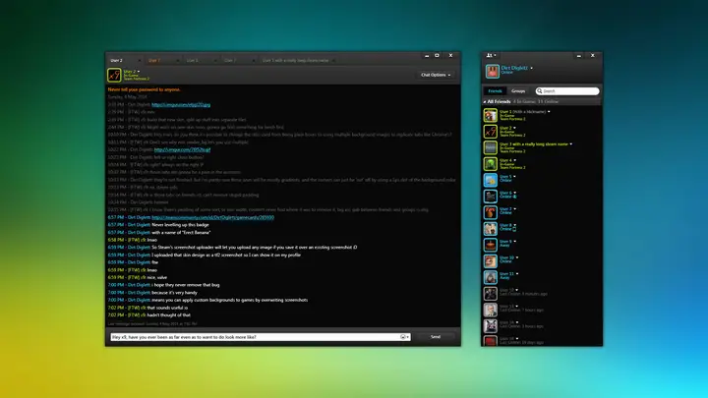This screenshot has width=708, height=398.
Task: Click the User 5 avatar in friends list
Action: pyautogui.click(x=491, y=180)
